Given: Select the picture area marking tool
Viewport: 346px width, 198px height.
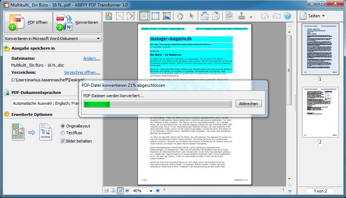Looking at the screenshot, I should point(166,16).
